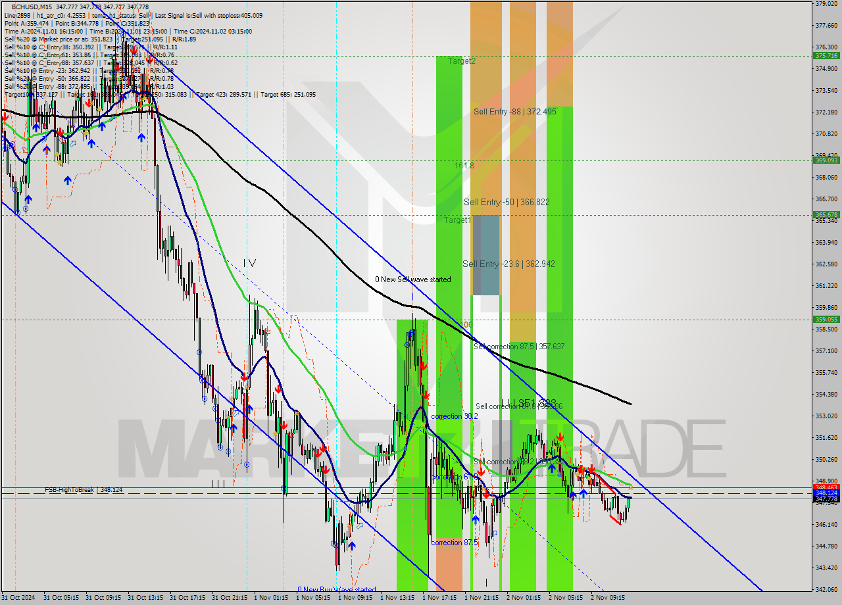Click the '1 Nov 21:15' time axis label

[x=482, y=598]
